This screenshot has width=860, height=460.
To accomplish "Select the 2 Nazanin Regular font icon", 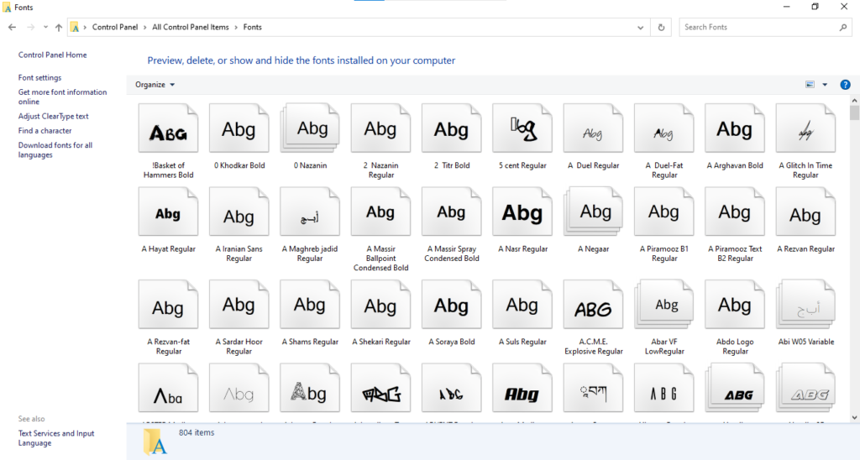I will pyautogui.click(x=380, y=128).
